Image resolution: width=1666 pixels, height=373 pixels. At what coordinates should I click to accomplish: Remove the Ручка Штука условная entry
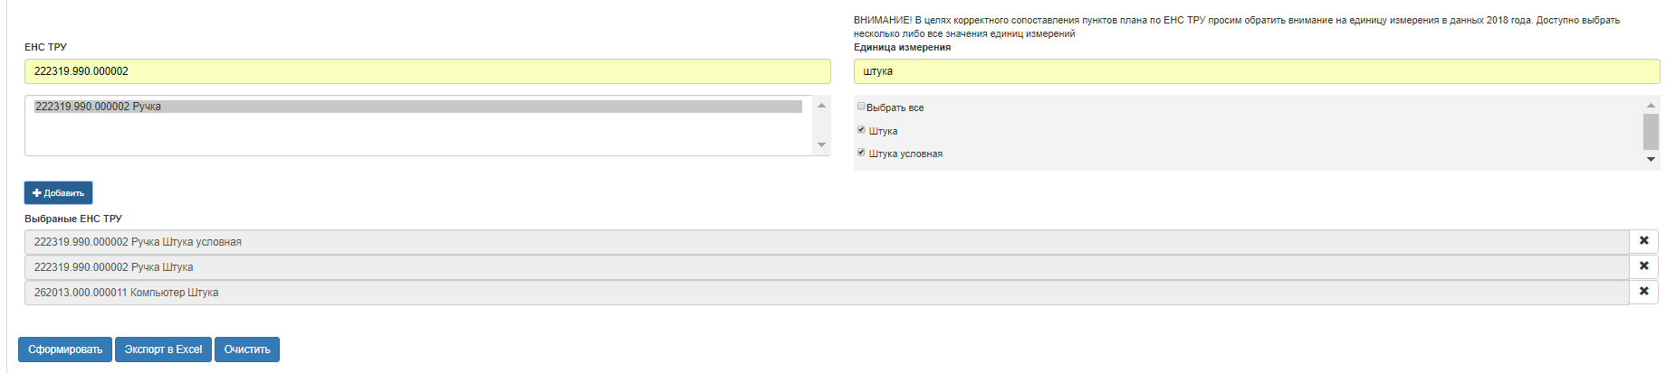pyautogui.click(x=1643, y=241)
